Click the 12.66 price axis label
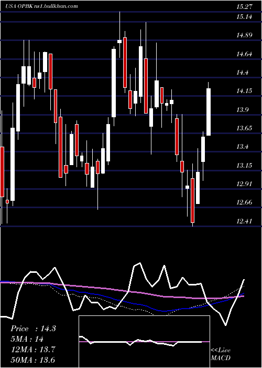Viewport: 262px width, 368px height. 244,202
